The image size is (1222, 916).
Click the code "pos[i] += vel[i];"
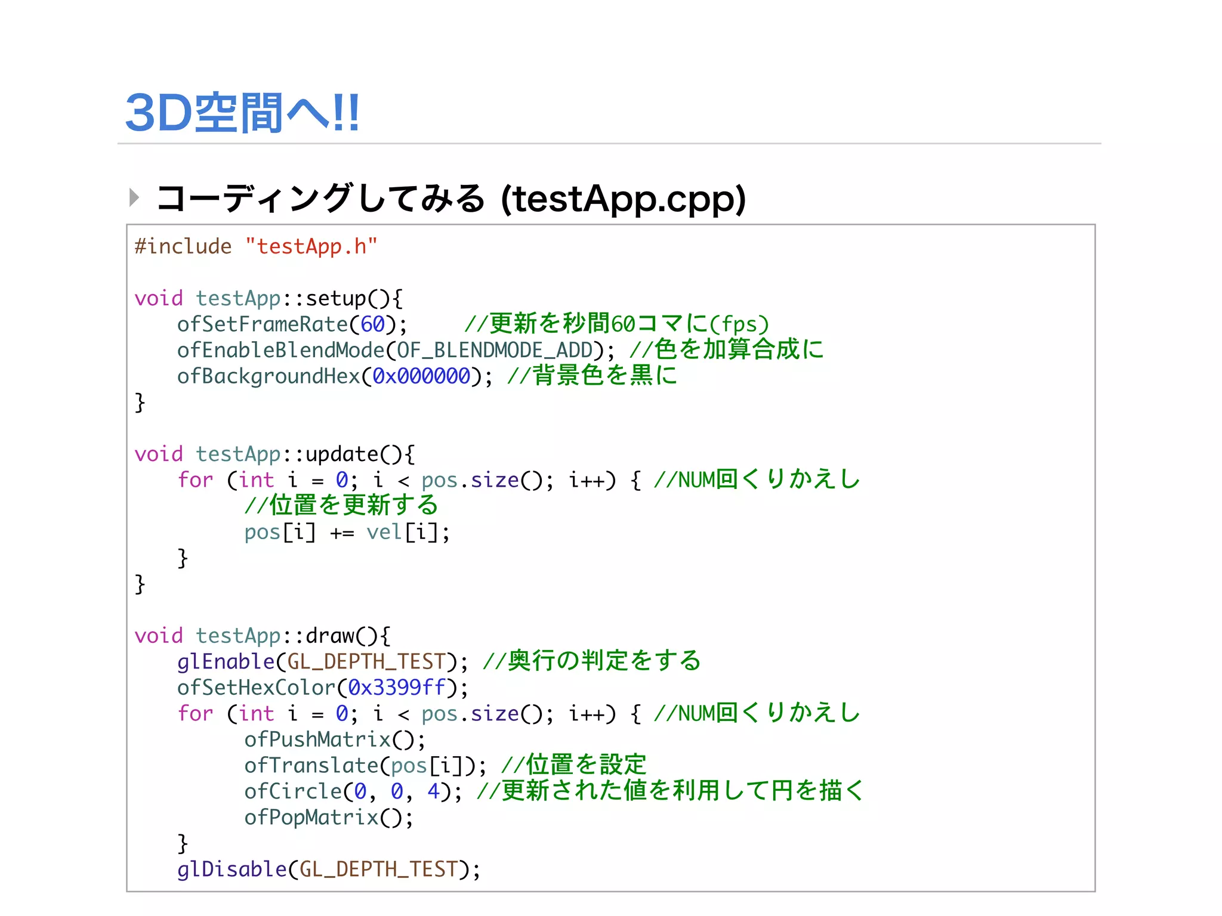click(x=347, y=532)
